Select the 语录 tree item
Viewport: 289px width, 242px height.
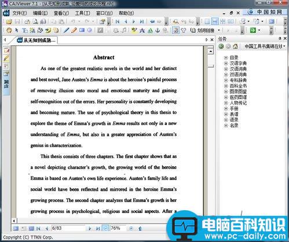234,120
